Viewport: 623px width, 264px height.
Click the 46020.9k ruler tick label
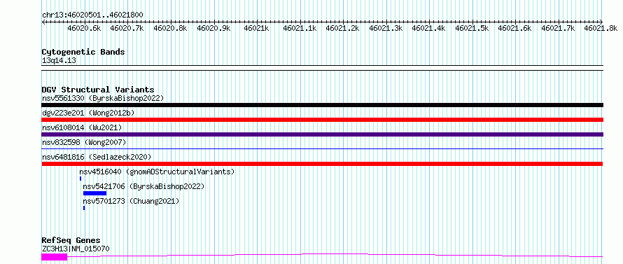[213, 28]
